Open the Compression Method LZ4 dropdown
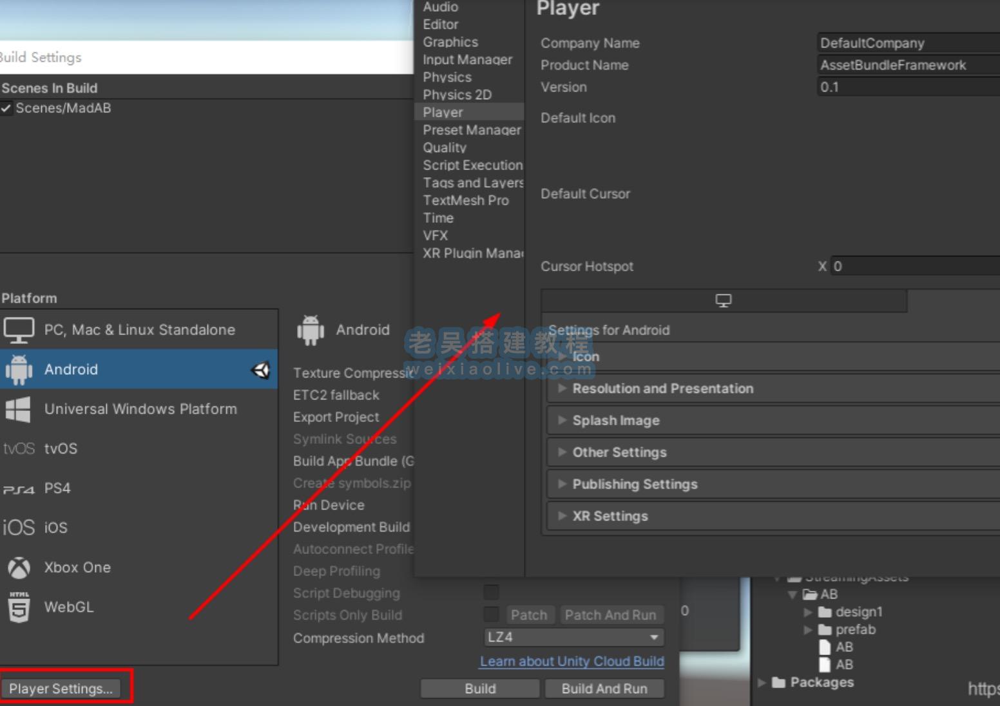The height and width of the screenshot is (706, 1000). coord(573,637)
